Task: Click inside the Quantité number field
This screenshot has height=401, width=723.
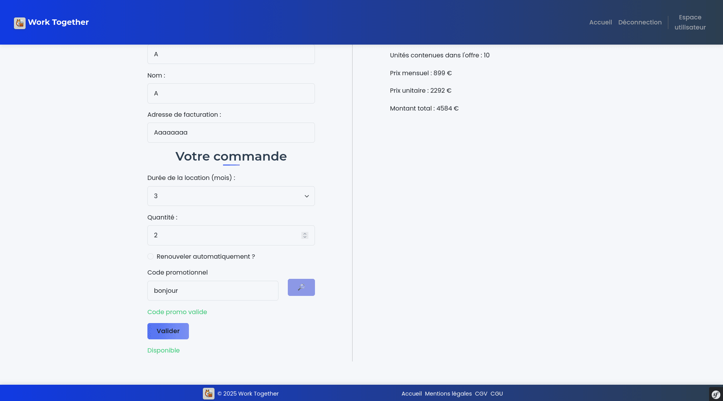Action: 223,235
